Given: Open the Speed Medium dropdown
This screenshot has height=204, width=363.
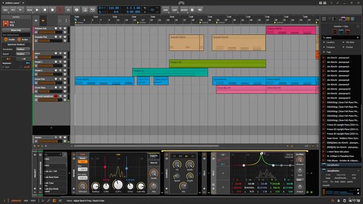Looking at the screenshot, I should [23, 54].
